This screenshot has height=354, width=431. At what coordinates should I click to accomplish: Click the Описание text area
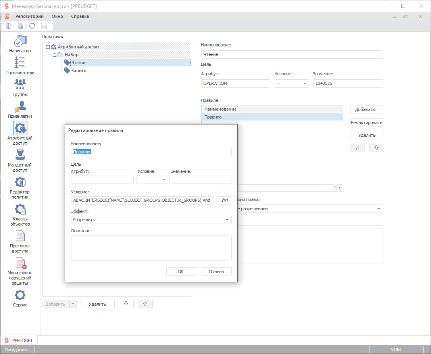(151, 248)
